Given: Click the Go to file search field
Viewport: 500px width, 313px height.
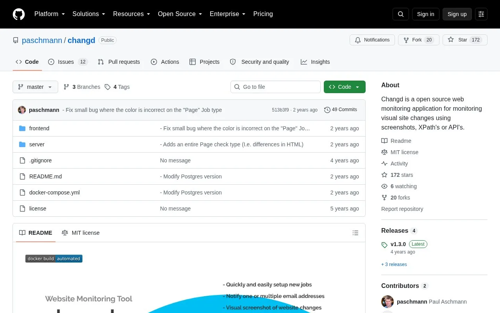Looking at the screenshot, I should tap(275, 87).
